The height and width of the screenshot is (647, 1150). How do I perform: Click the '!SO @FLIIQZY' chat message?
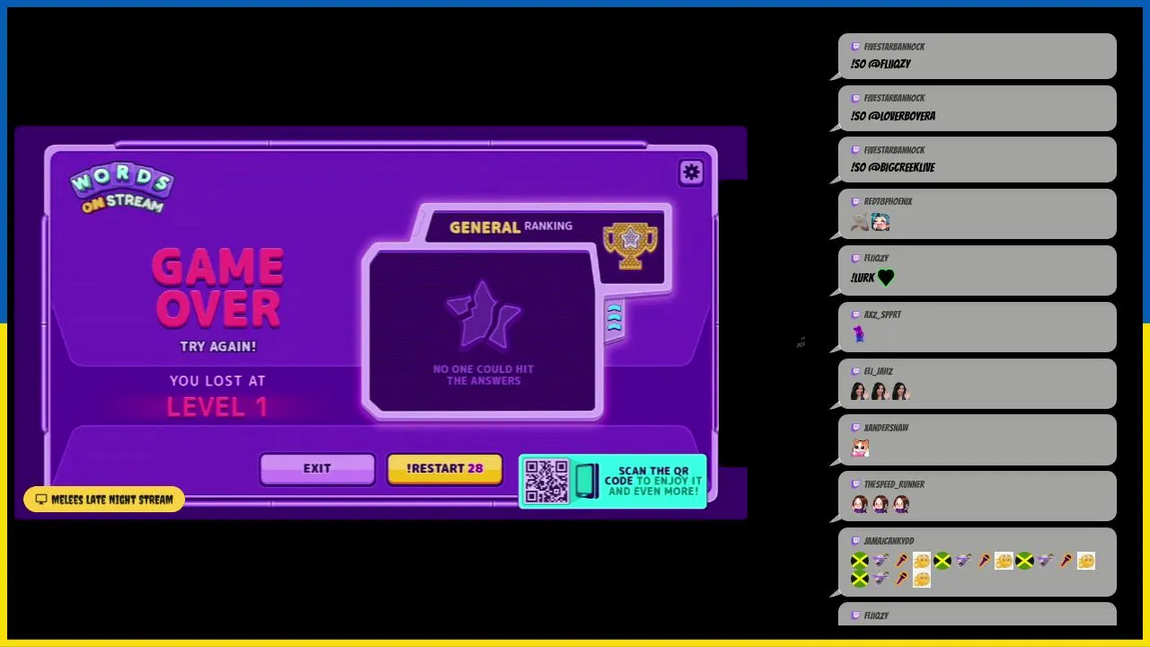click(880, 65)
